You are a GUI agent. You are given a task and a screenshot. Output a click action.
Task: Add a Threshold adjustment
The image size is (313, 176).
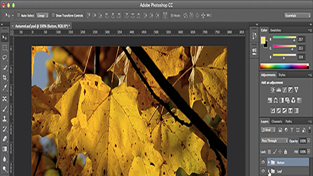click(285, 111)
